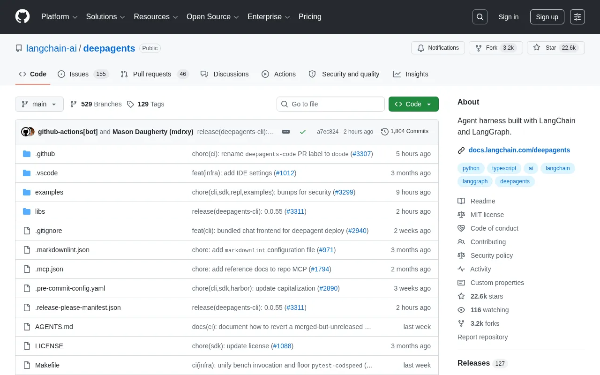Click the MIT license scales icon
Screen dimensions: 600x375
(461, 215)
